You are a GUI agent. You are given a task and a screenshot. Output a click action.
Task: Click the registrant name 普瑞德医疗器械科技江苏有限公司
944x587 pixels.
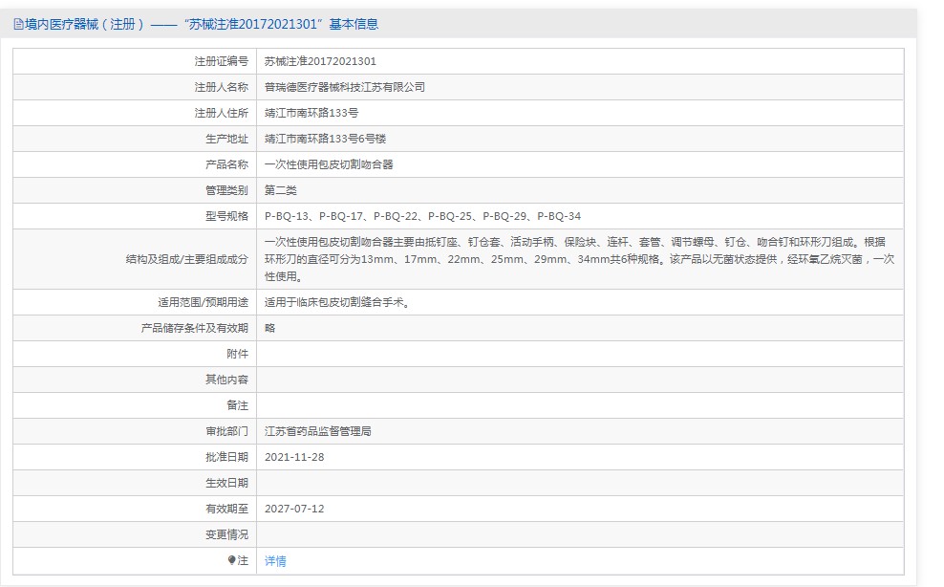point(345,87)
